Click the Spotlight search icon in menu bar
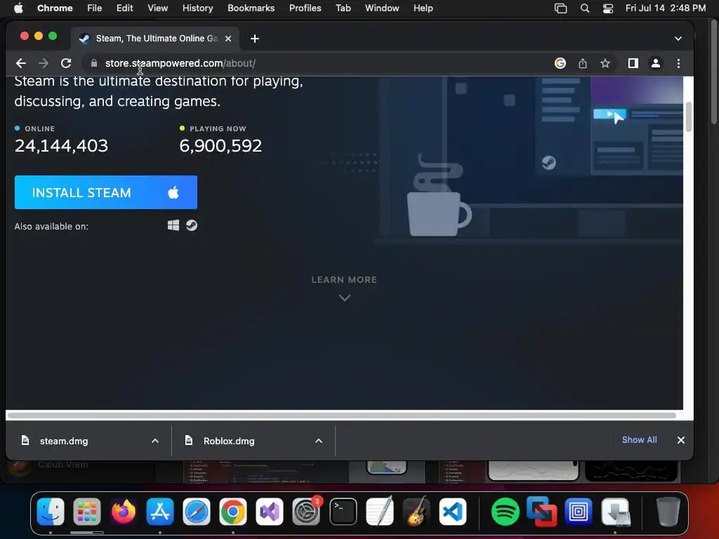 click(x=585, y=8)
